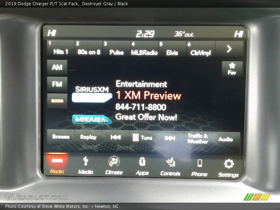
Task: Tap the Preview badge graphic
Action: pyautogui.click(x=92, y=119)
